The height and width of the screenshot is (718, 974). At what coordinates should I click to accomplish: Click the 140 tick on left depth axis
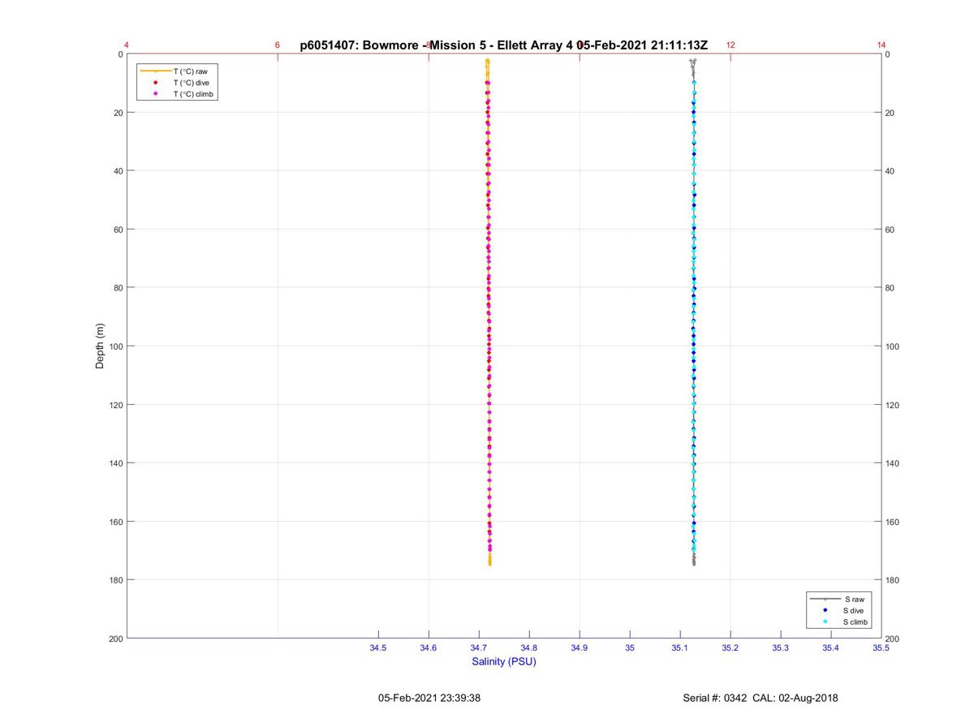[116, 463]
